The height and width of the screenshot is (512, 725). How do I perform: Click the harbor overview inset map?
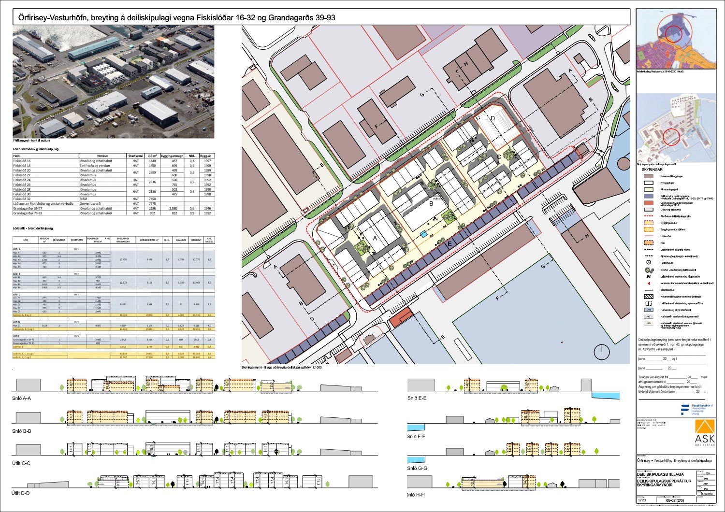point(681,128)
